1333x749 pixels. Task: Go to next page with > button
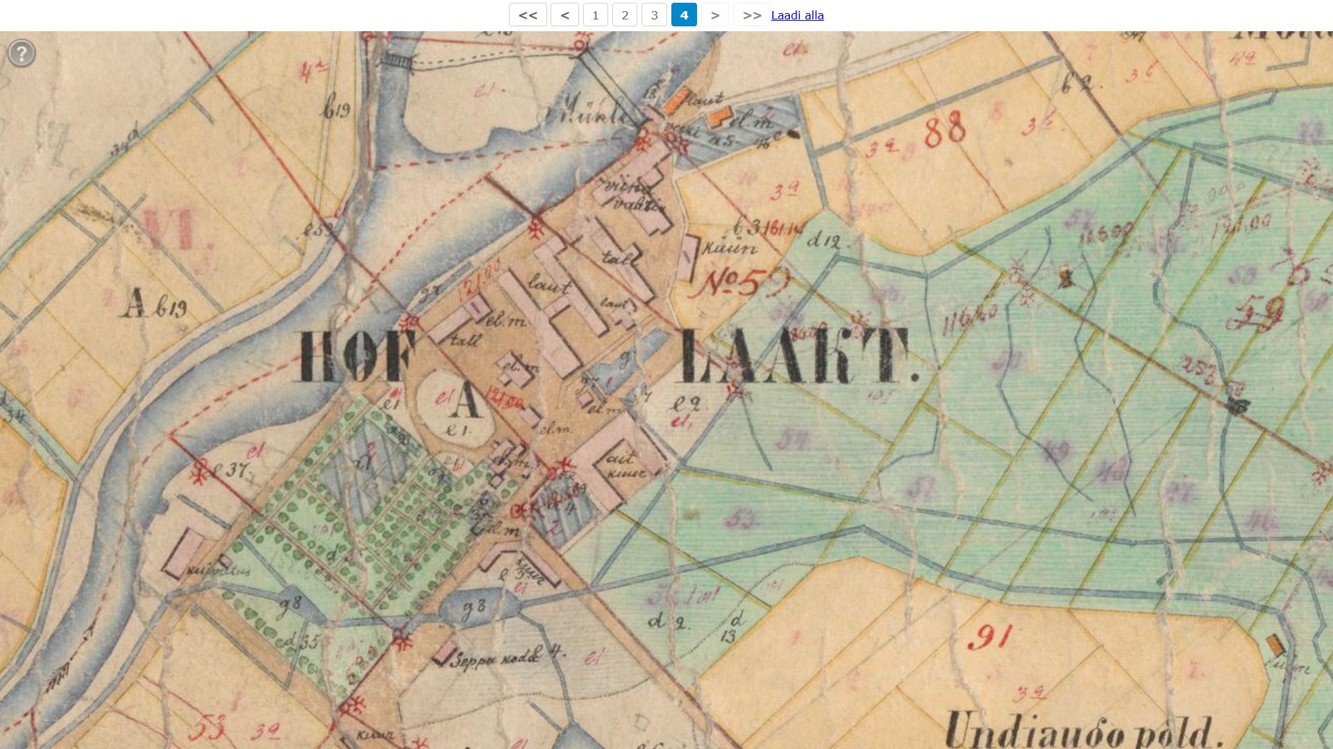click(714, 15)
